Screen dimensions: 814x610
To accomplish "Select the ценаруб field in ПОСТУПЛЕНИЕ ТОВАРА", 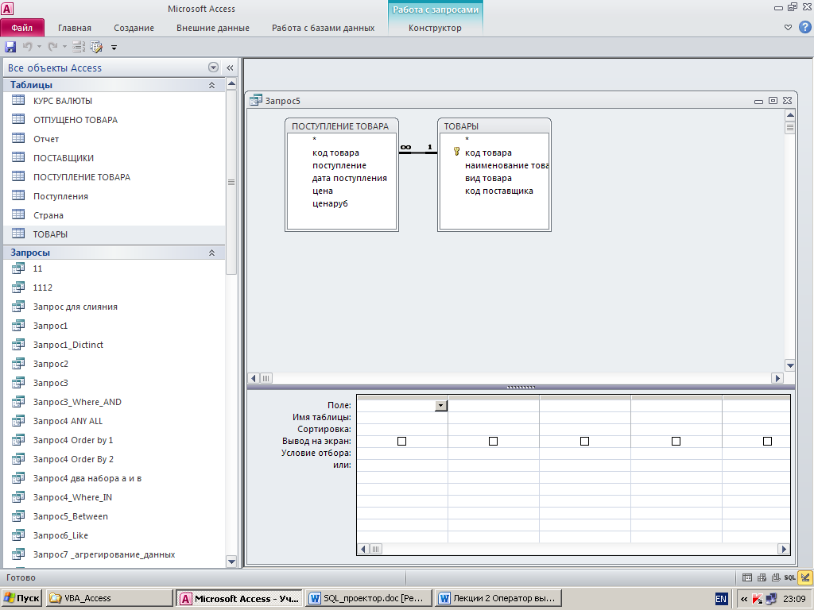I will coord(330,203).
